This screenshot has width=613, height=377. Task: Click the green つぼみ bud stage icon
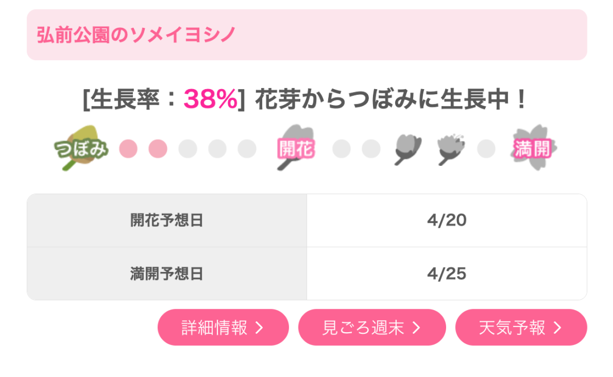tap(81, 148)
